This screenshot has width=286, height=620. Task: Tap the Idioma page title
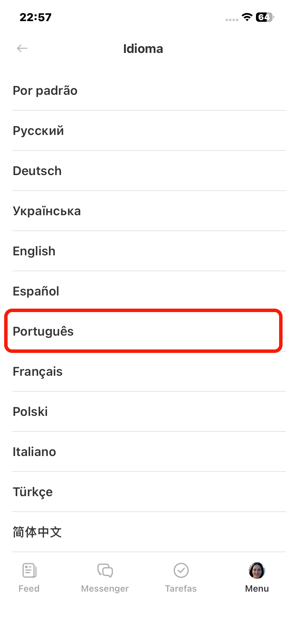pyautogui.click(x=143, y=49)
